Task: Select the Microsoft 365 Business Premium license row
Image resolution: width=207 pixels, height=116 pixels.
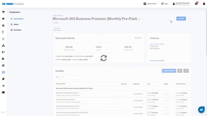Action: coord(122,94)
